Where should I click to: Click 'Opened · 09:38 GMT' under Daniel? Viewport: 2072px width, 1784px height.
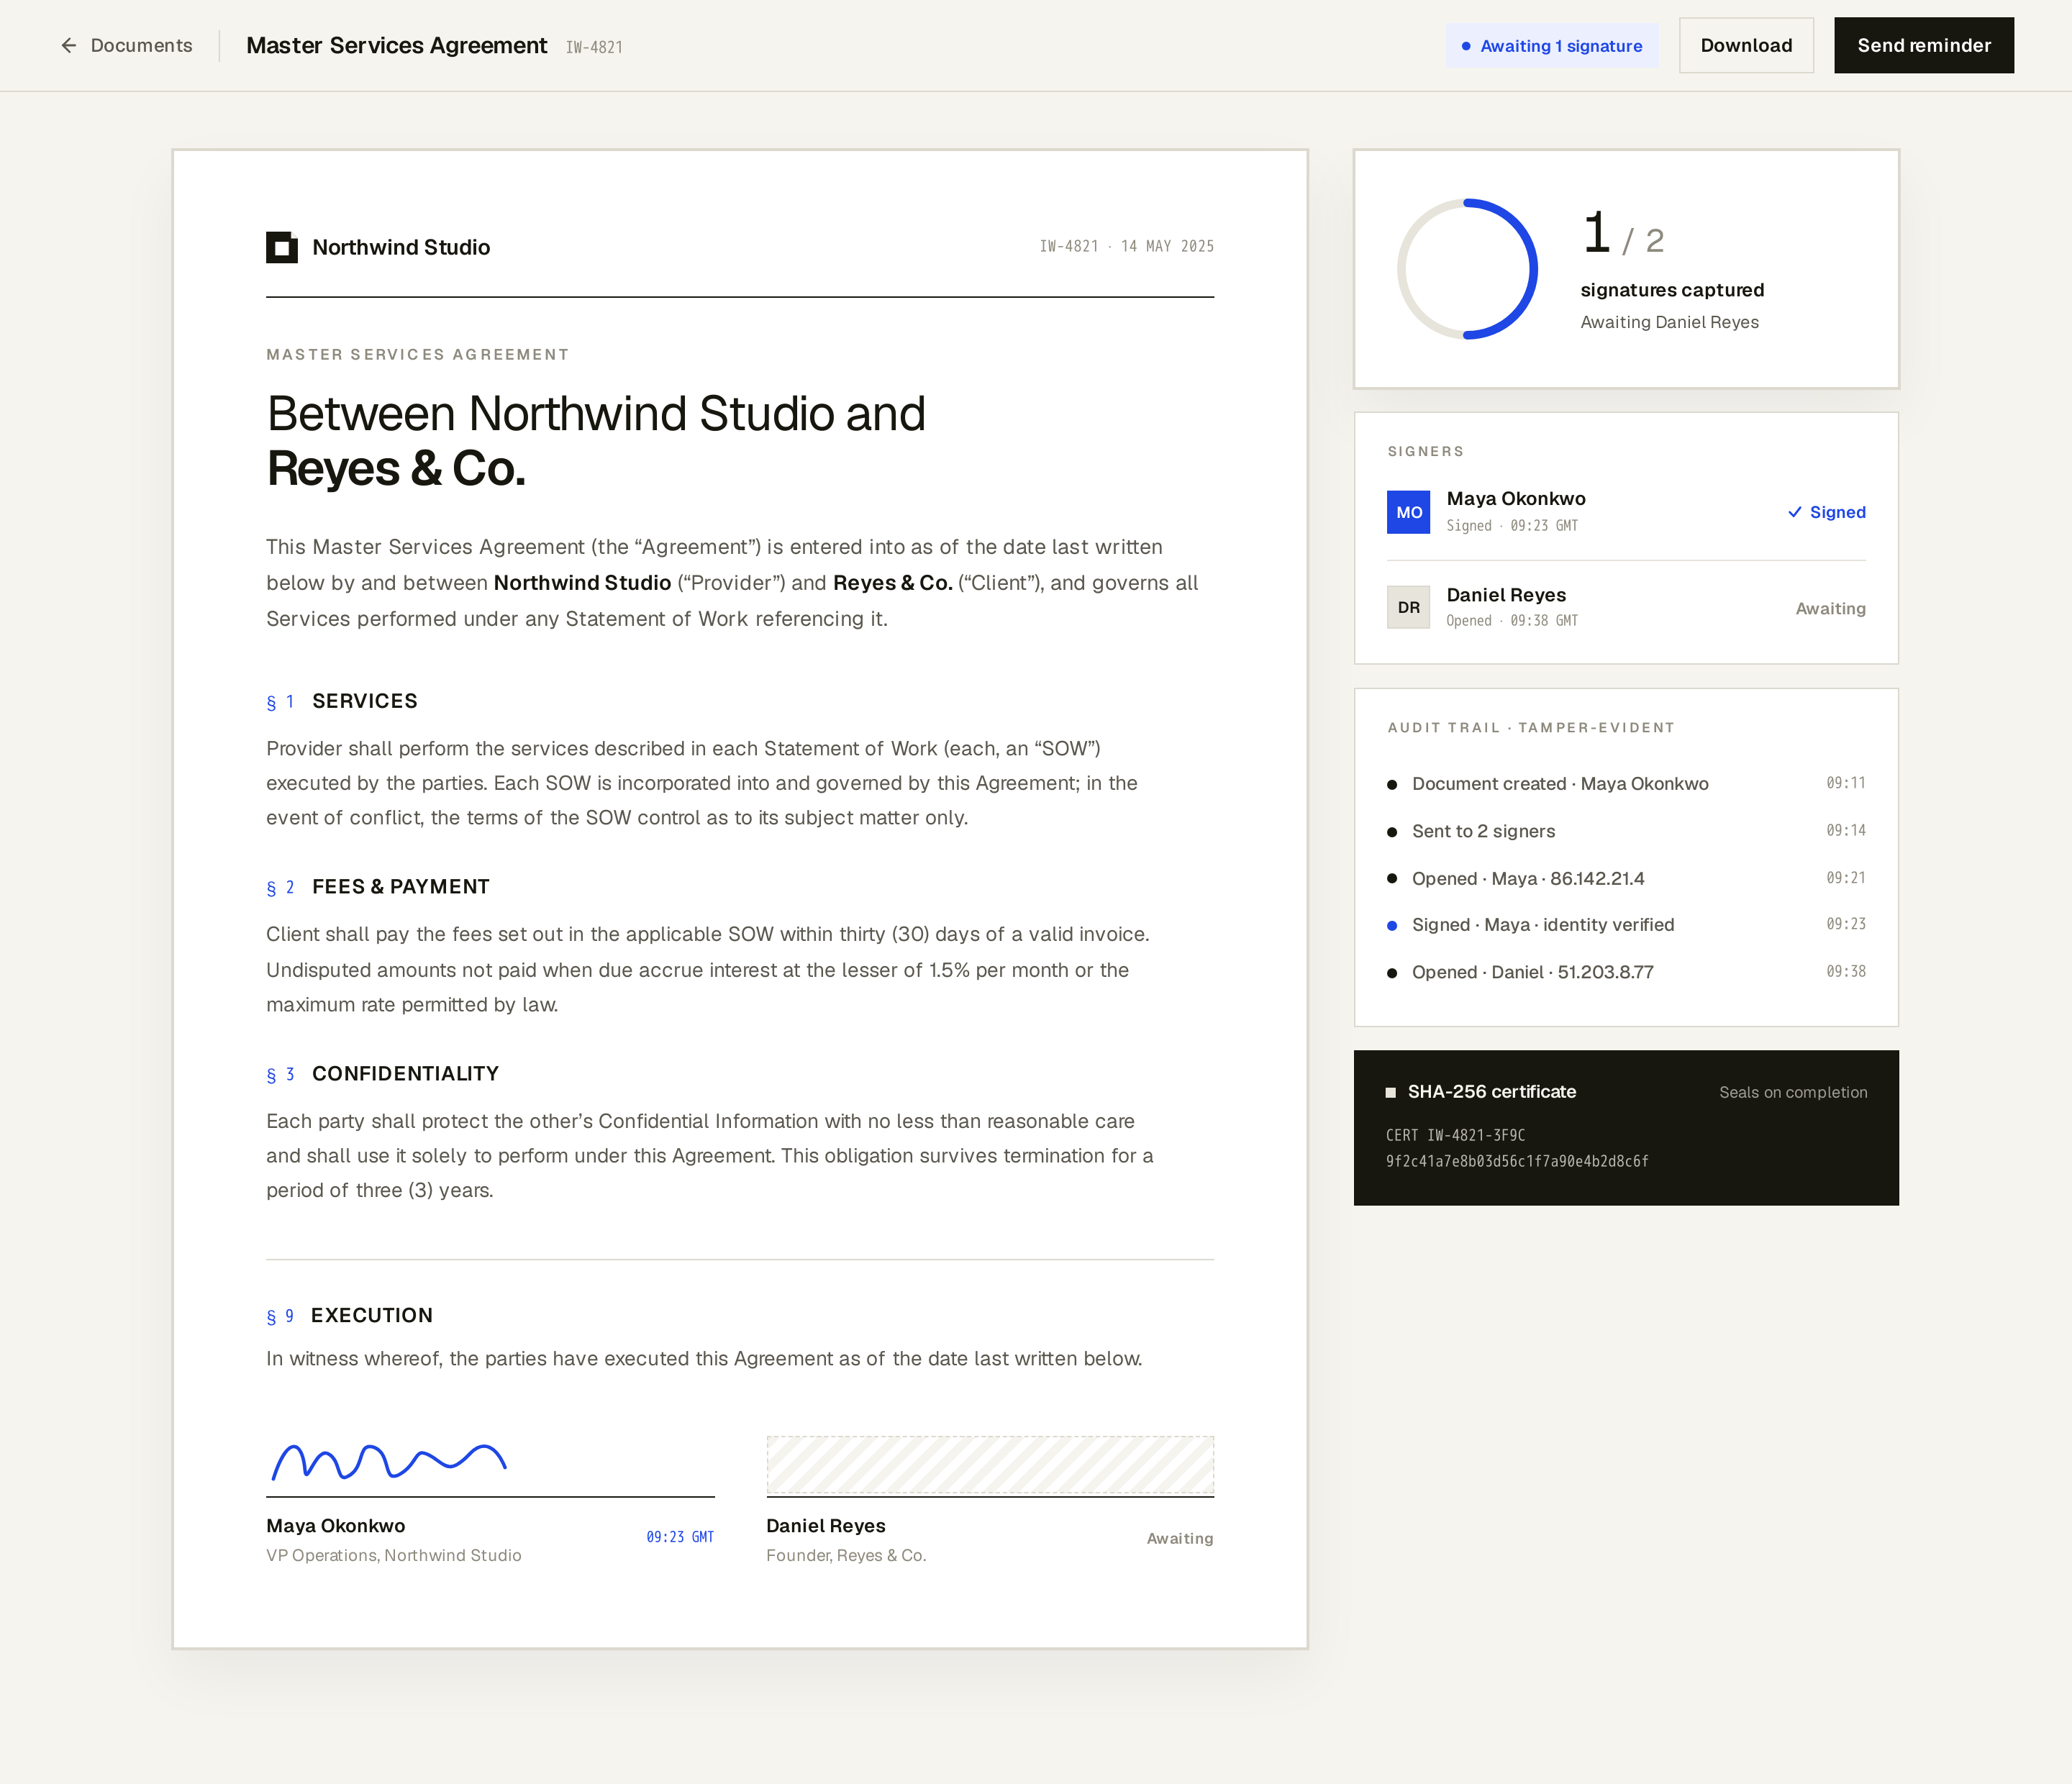coord(1512,621)
